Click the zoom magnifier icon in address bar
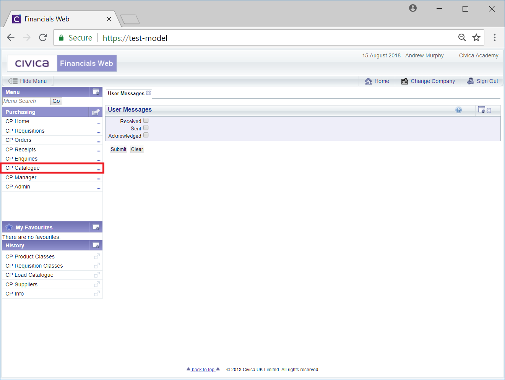The image size is (505, 380). (x=462, y=37)
